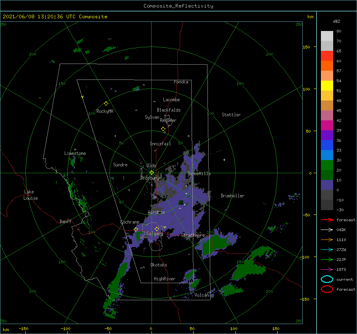This screenshot has height=334, width=357.
Task: Click the yellow radar-site diamond at Olds
Action: pyautogui.click(x=152, y=173)
